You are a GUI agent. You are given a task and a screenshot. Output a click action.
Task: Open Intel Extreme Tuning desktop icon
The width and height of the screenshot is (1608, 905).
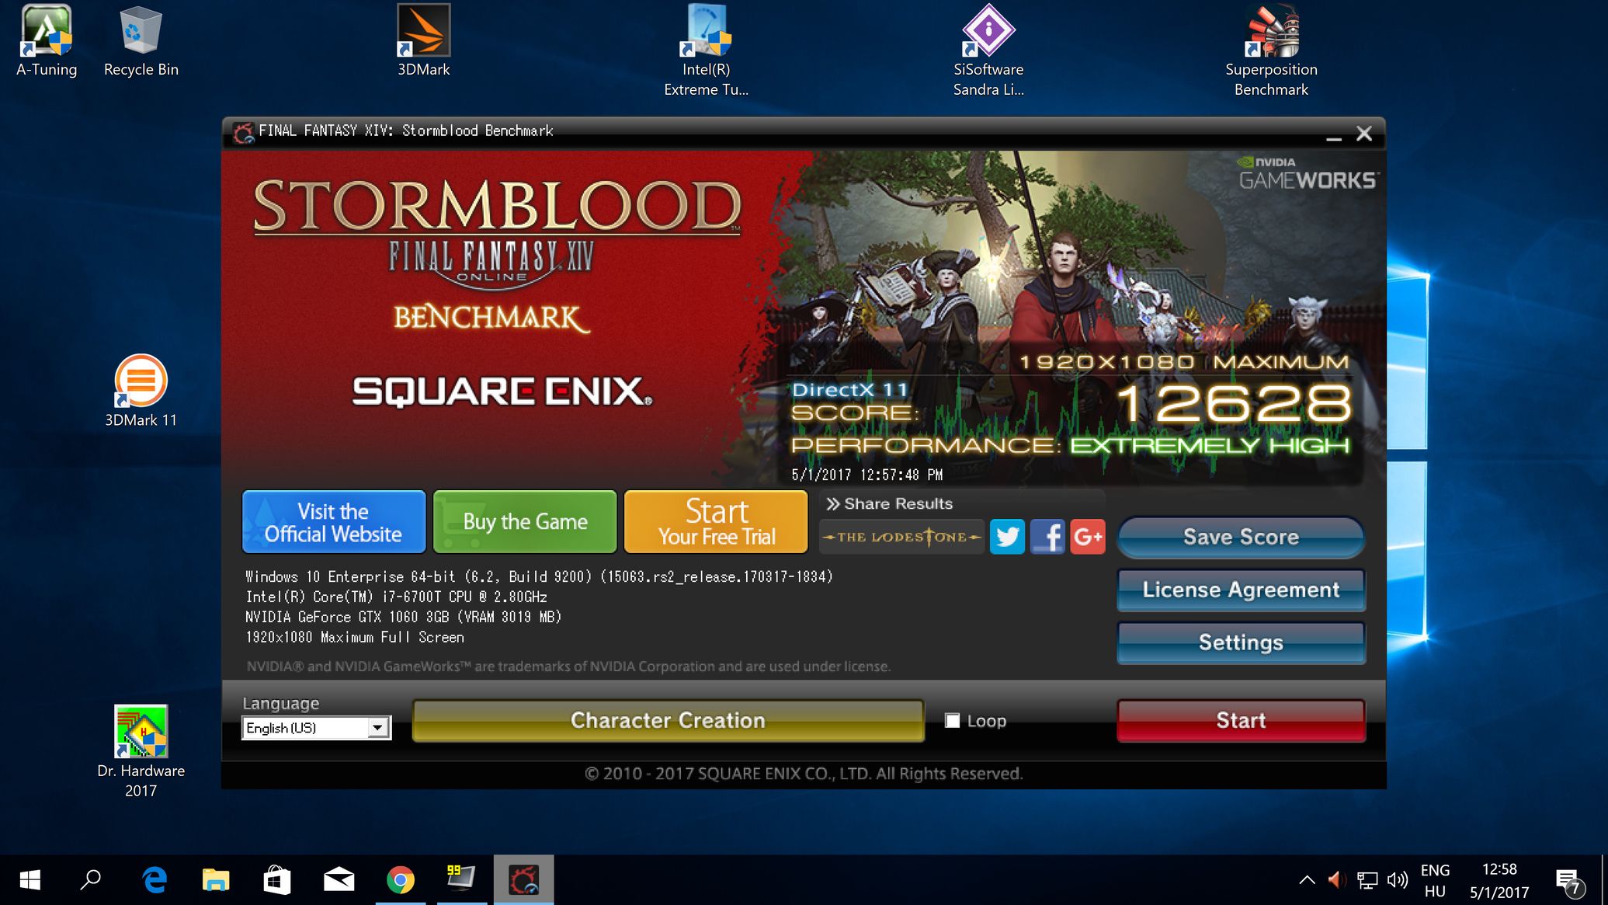(x=706, y=50)
